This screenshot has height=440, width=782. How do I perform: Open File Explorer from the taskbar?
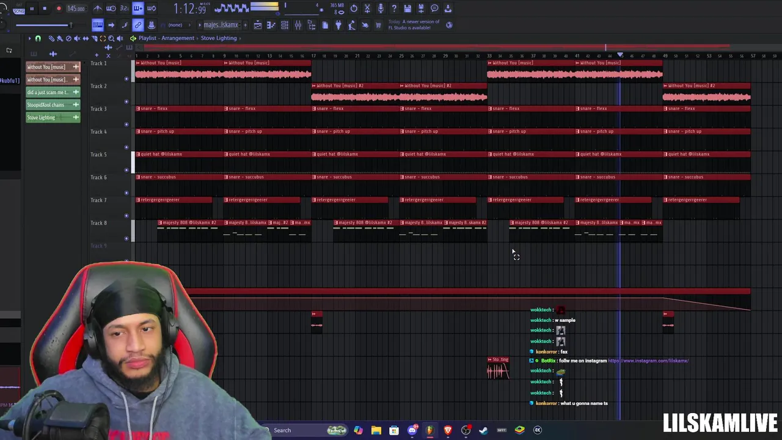pyautogui.click(x=376, y=430)
